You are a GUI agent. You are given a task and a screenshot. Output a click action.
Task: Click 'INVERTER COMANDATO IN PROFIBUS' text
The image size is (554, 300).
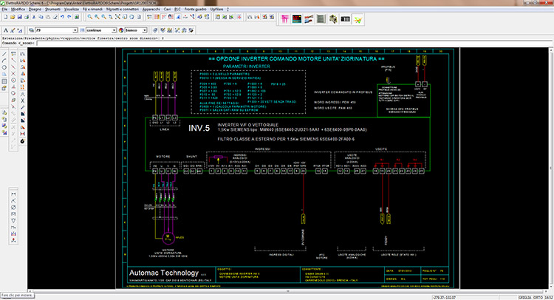click(343, 92)
